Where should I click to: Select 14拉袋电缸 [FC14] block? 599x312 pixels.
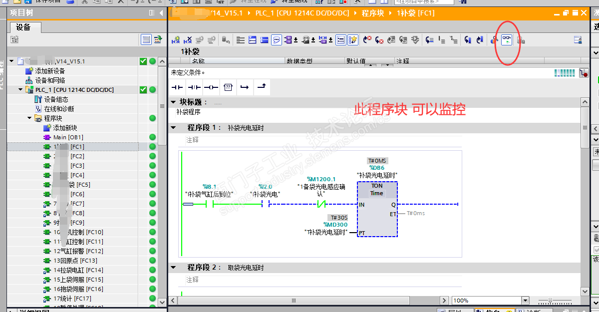(x=78, y=270)
